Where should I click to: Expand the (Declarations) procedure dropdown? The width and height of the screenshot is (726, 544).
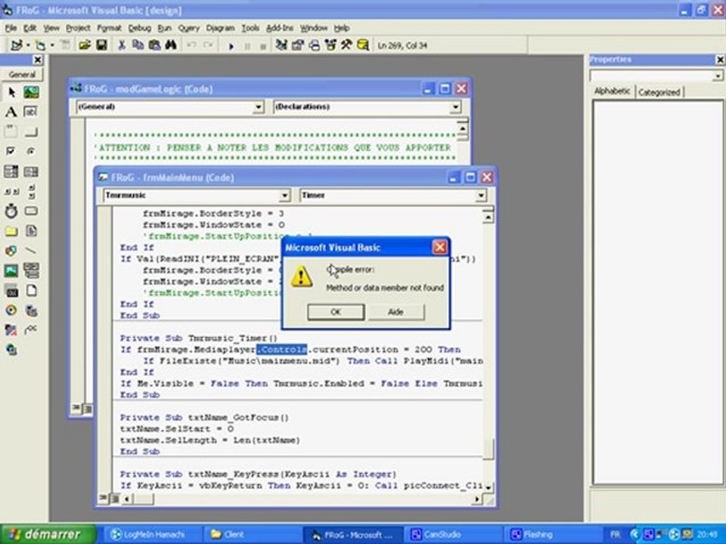(455, 107)
